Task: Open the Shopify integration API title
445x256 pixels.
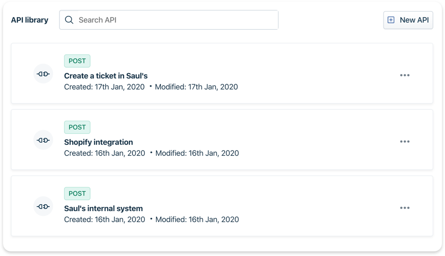Action: 98,142
